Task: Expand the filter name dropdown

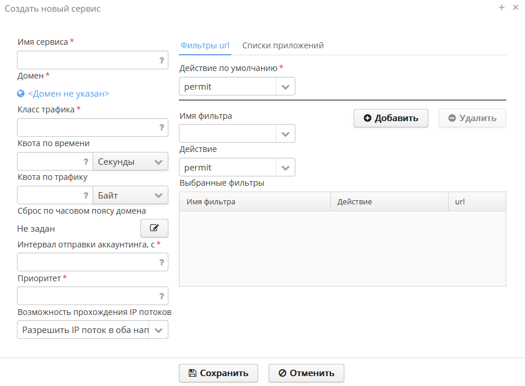Action: click(285, 134)
